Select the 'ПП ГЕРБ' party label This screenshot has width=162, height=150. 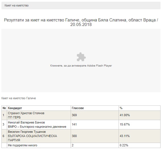[x=14, y=117]
